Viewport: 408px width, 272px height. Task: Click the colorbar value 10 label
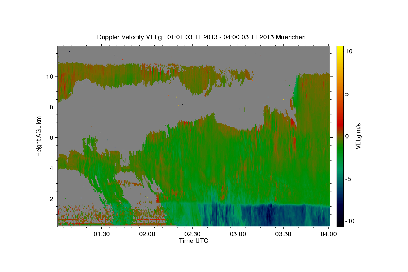tap(348, 51)
